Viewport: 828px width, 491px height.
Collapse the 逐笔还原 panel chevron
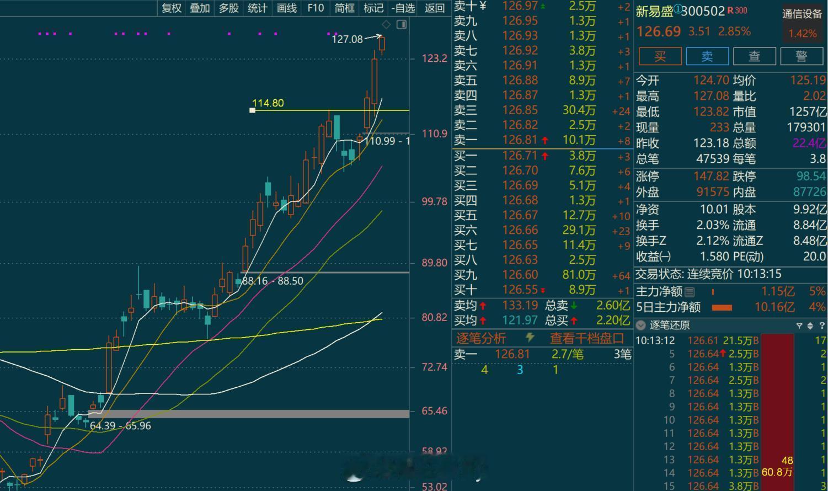[640, 325]
